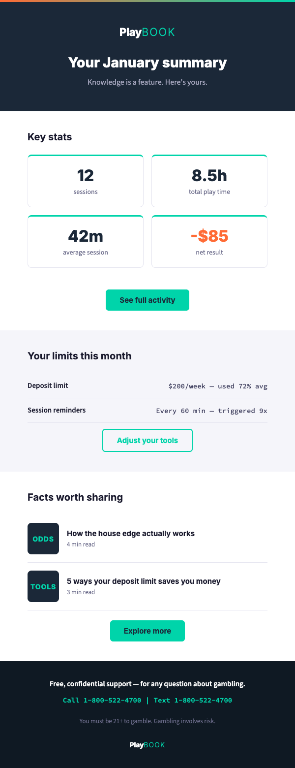Screen dimensions: 295x768
Task: Click the Explore more button
Action: (x=147, y=631)
